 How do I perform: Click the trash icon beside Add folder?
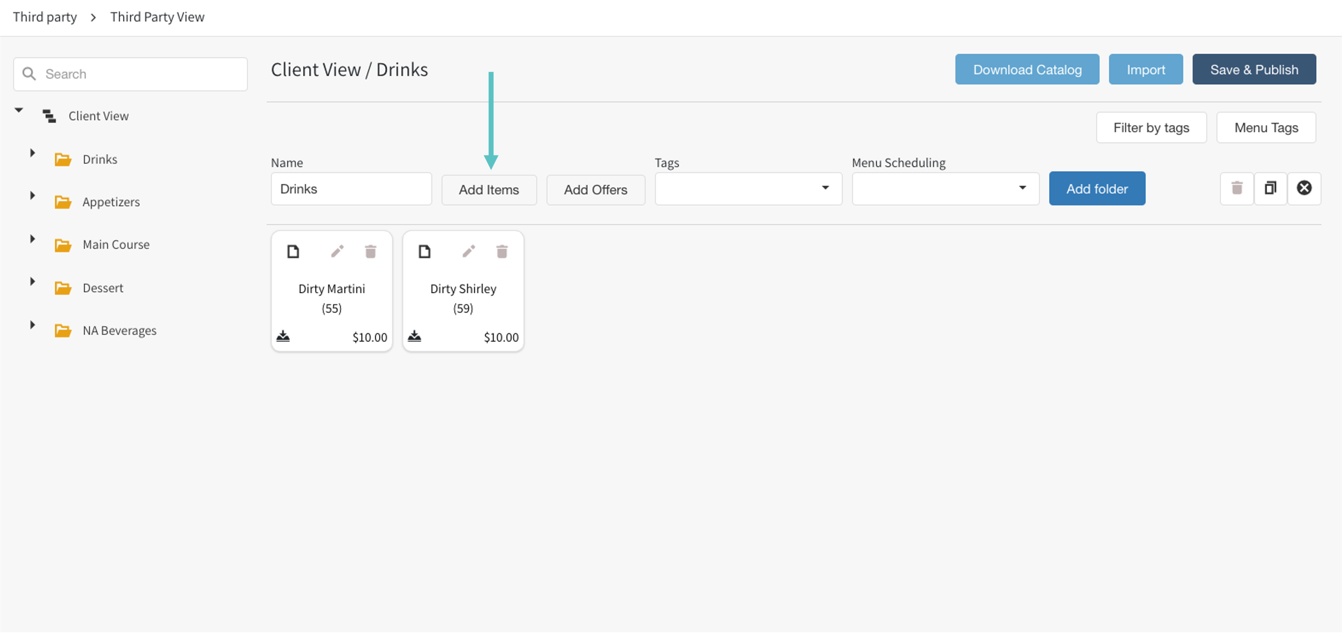[x=1237, y=188]
